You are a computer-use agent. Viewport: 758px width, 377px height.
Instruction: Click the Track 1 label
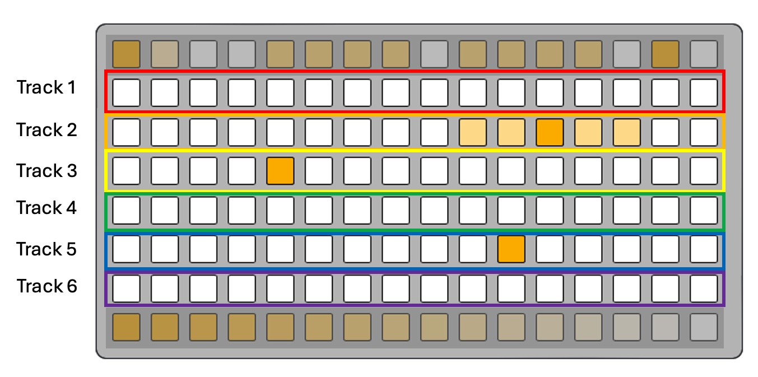(x=47, y=87)
